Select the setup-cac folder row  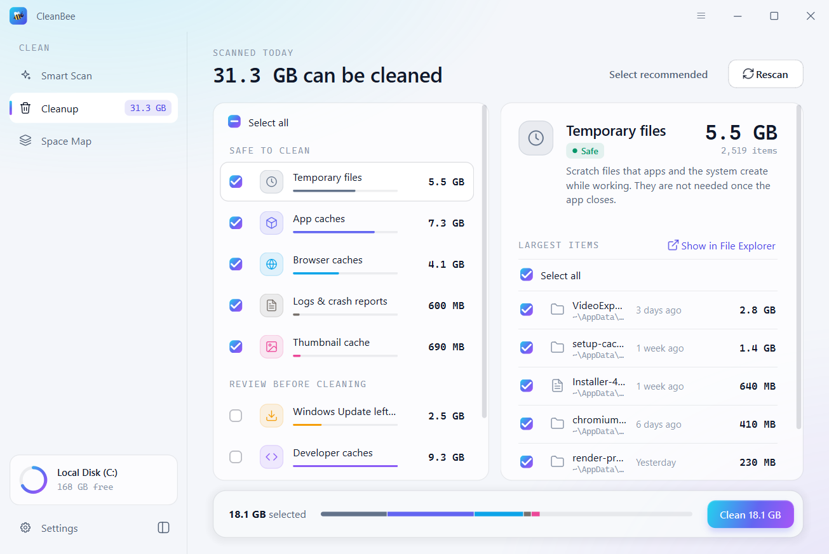point(648,348)
